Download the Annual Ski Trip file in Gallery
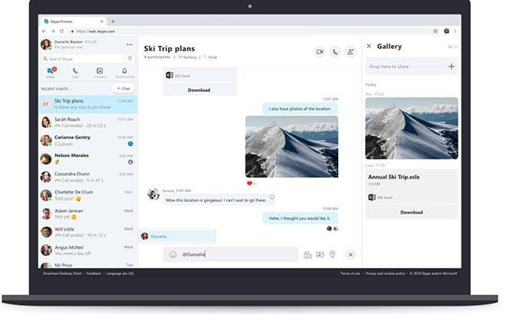 (411, 212)
